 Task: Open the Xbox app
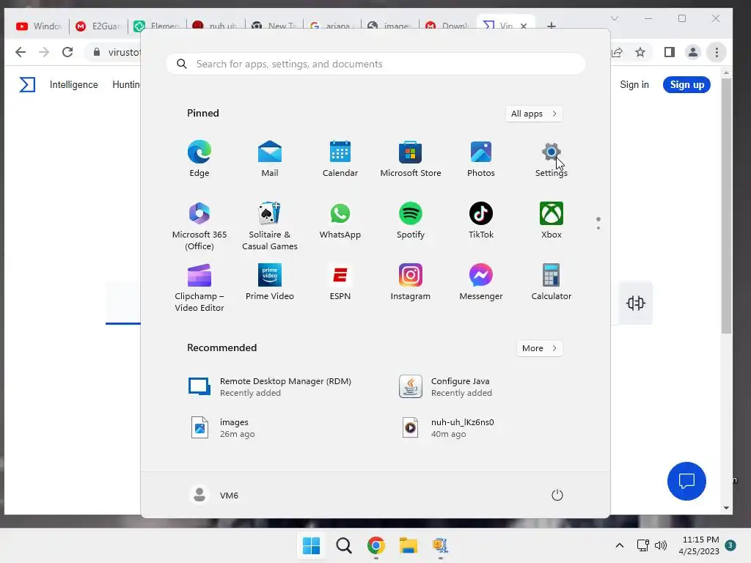552,220
